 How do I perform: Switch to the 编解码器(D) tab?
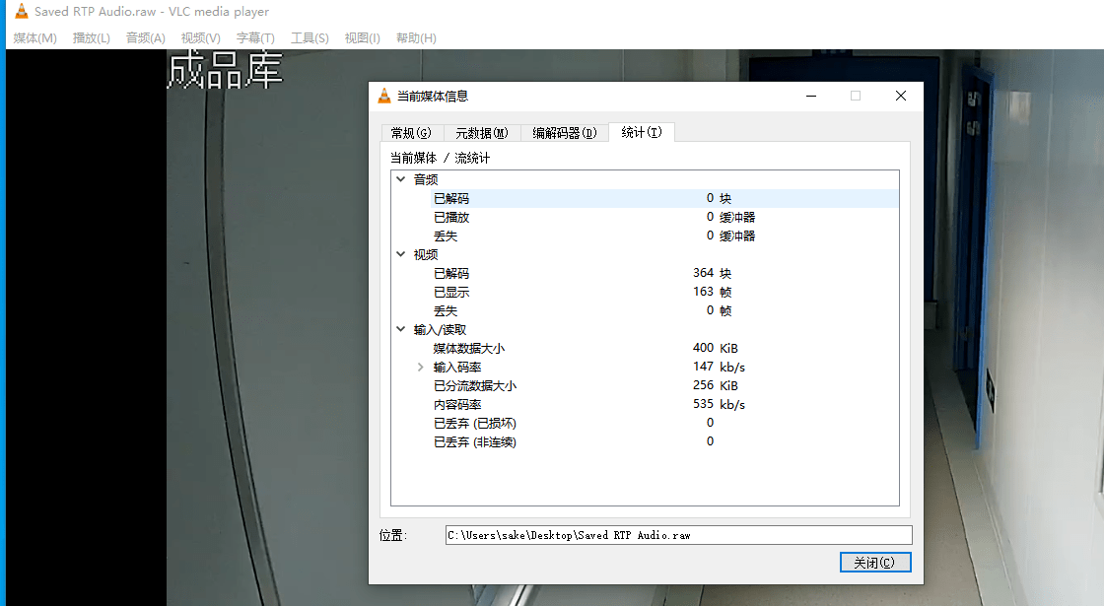coord(565,133)
